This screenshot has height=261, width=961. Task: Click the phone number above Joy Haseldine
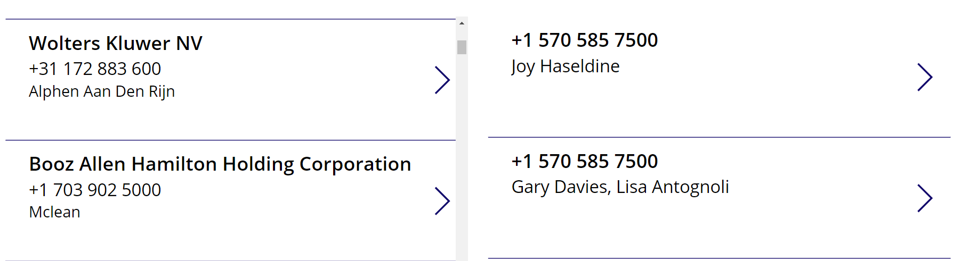tap(584, 40)
